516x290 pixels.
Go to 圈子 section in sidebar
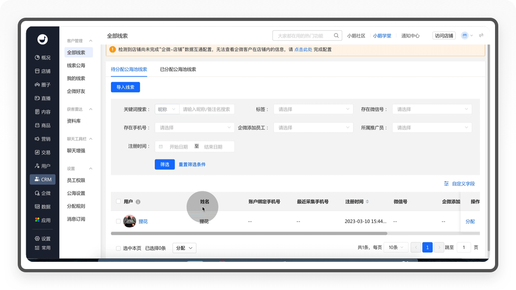coord(43,85)
